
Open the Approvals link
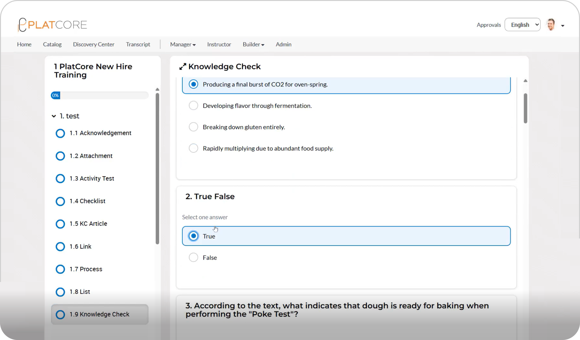(488, 25)
